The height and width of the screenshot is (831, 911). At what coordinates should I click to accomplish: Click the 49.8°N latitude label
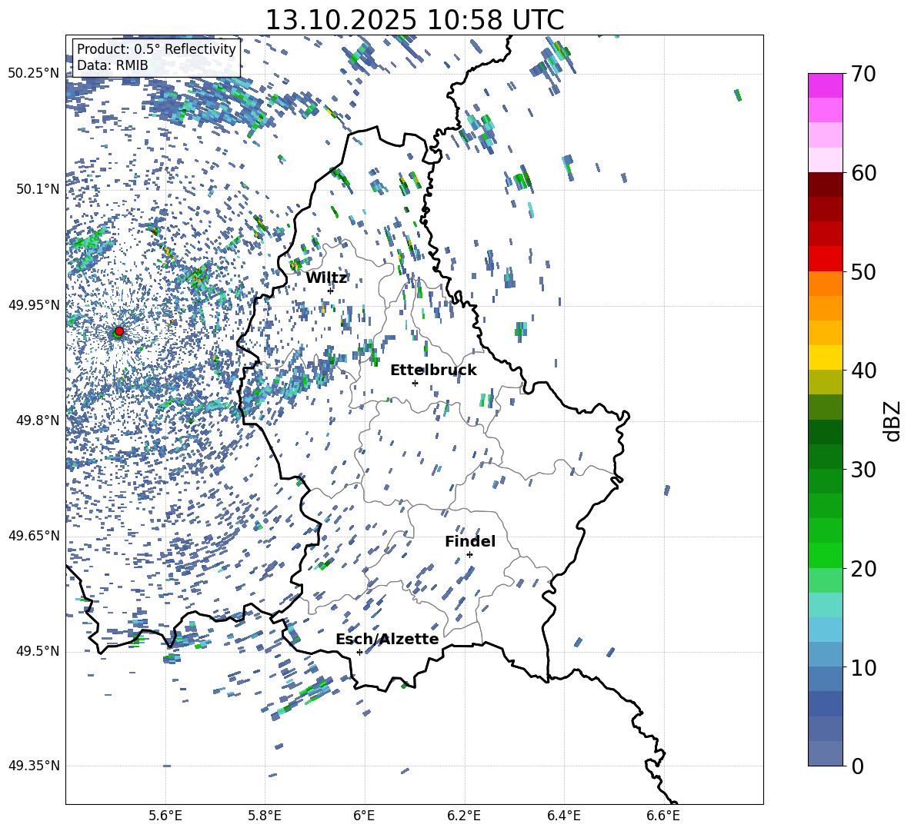click(x=37, y=420)
